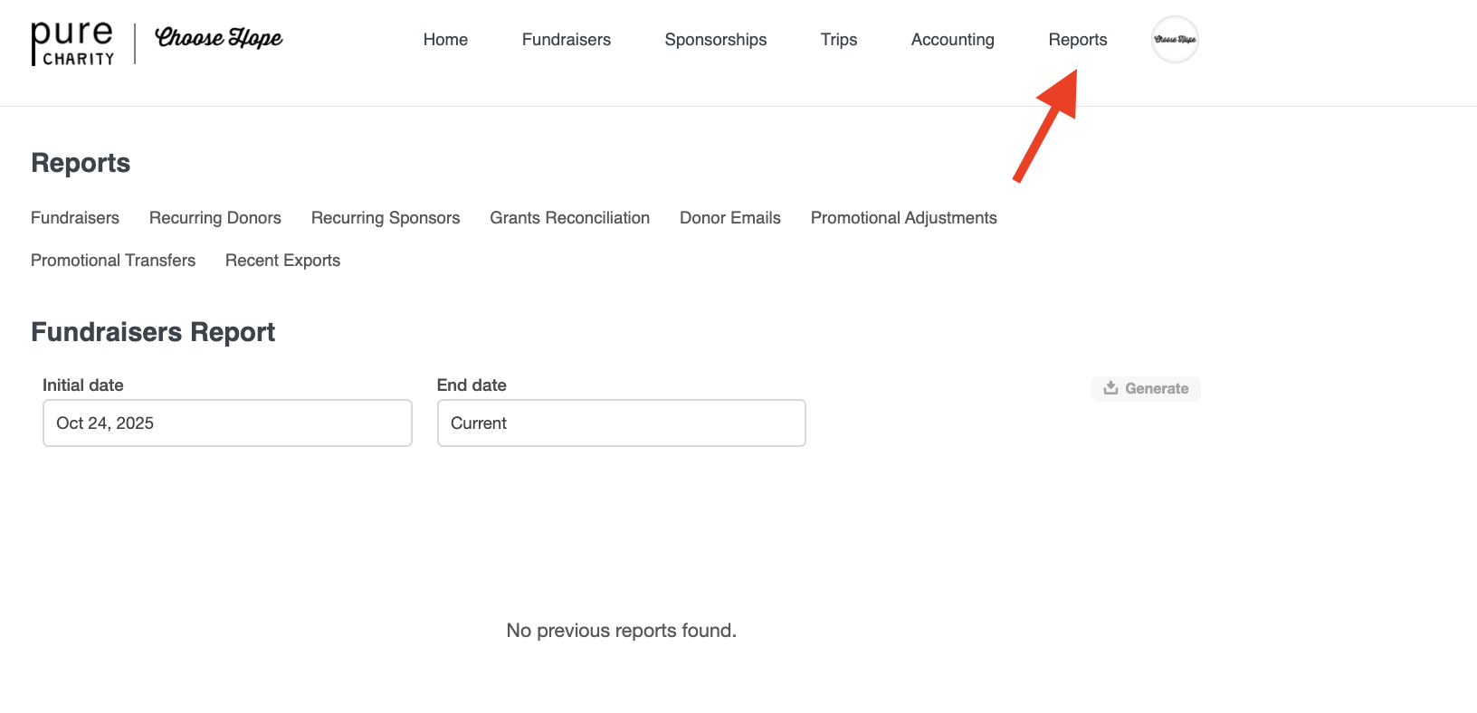
Task: Open the Sponsorships navigation item
Action: tap(715, 40)
